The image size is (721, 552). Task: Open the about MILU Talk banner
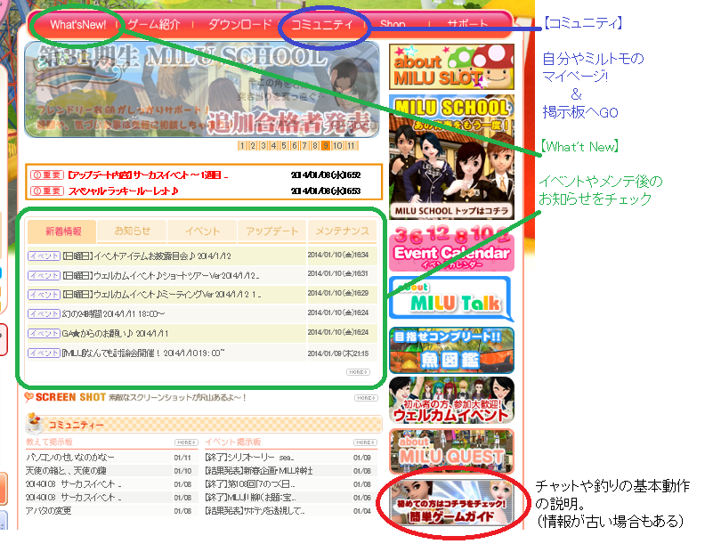pyautogui.click(x=450, y=299)
